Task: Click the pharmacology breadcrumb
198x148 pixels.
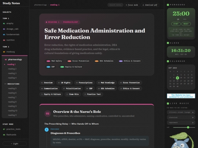Action: [x=40, y=5]
